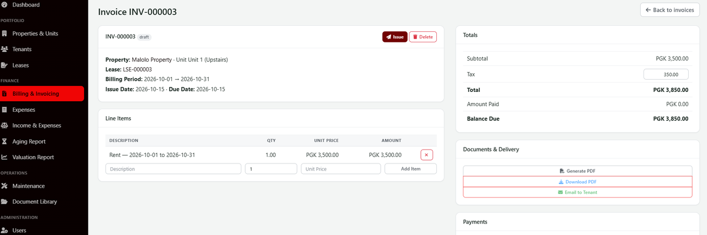This screenshot has height=235, width=707.
Task: Click the Generate PDF file icon
Action: 562,171
